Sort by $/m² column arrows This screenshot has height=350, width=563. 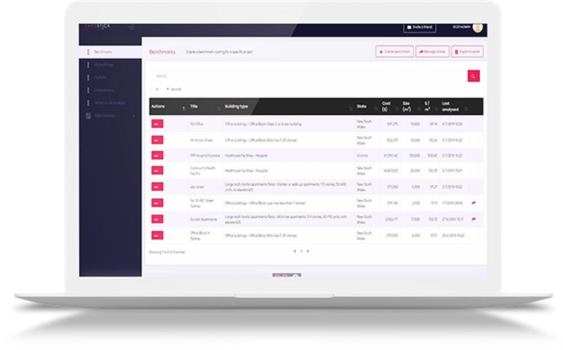click(436, 108)
